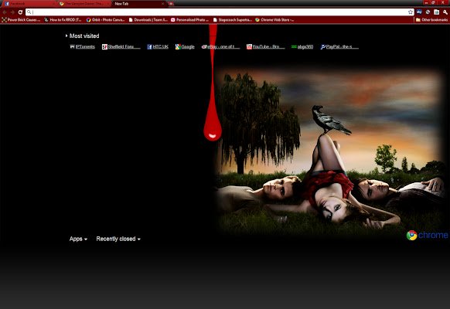Screen dimensions: 450x309
Task: Focus the address bar input
Action: click(220, 12)
